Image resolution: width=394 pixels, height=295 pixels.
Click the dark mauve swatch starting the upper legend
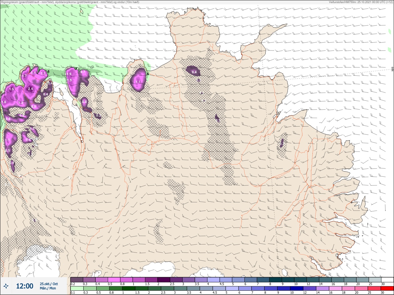coord(77,280)
